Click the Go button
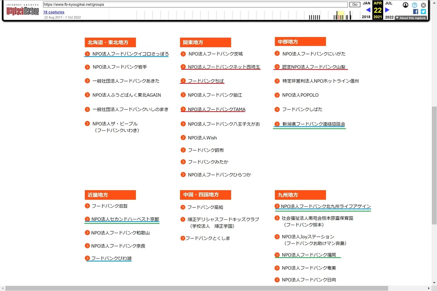This screenshot has height=291, width=437. tap(355, 5)
